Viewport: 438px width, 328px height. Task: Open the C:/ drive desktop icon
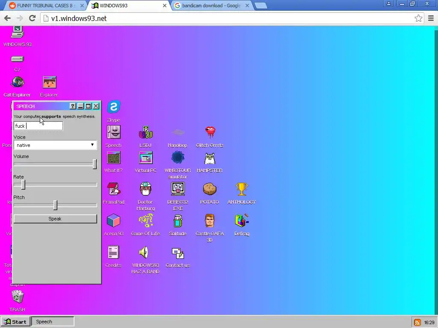click(17, 59)
